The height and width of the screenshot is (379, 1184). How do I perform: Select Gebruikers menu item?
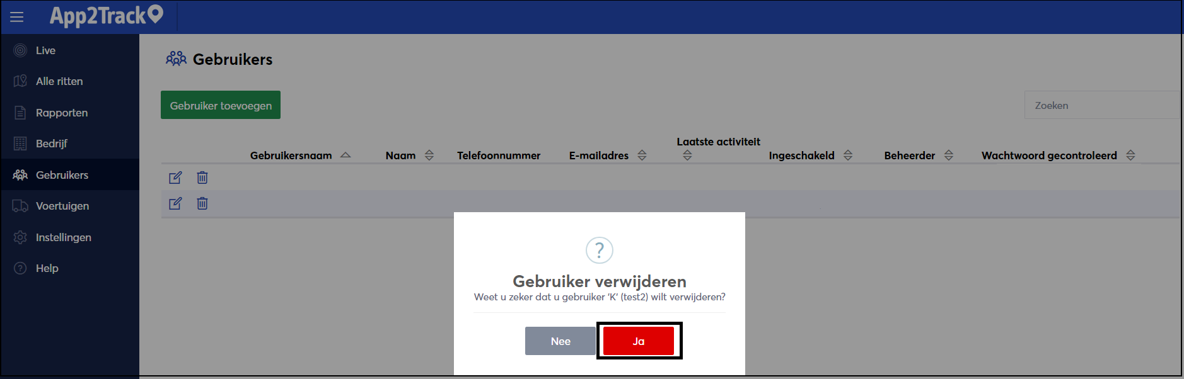[x=69, y=175]
